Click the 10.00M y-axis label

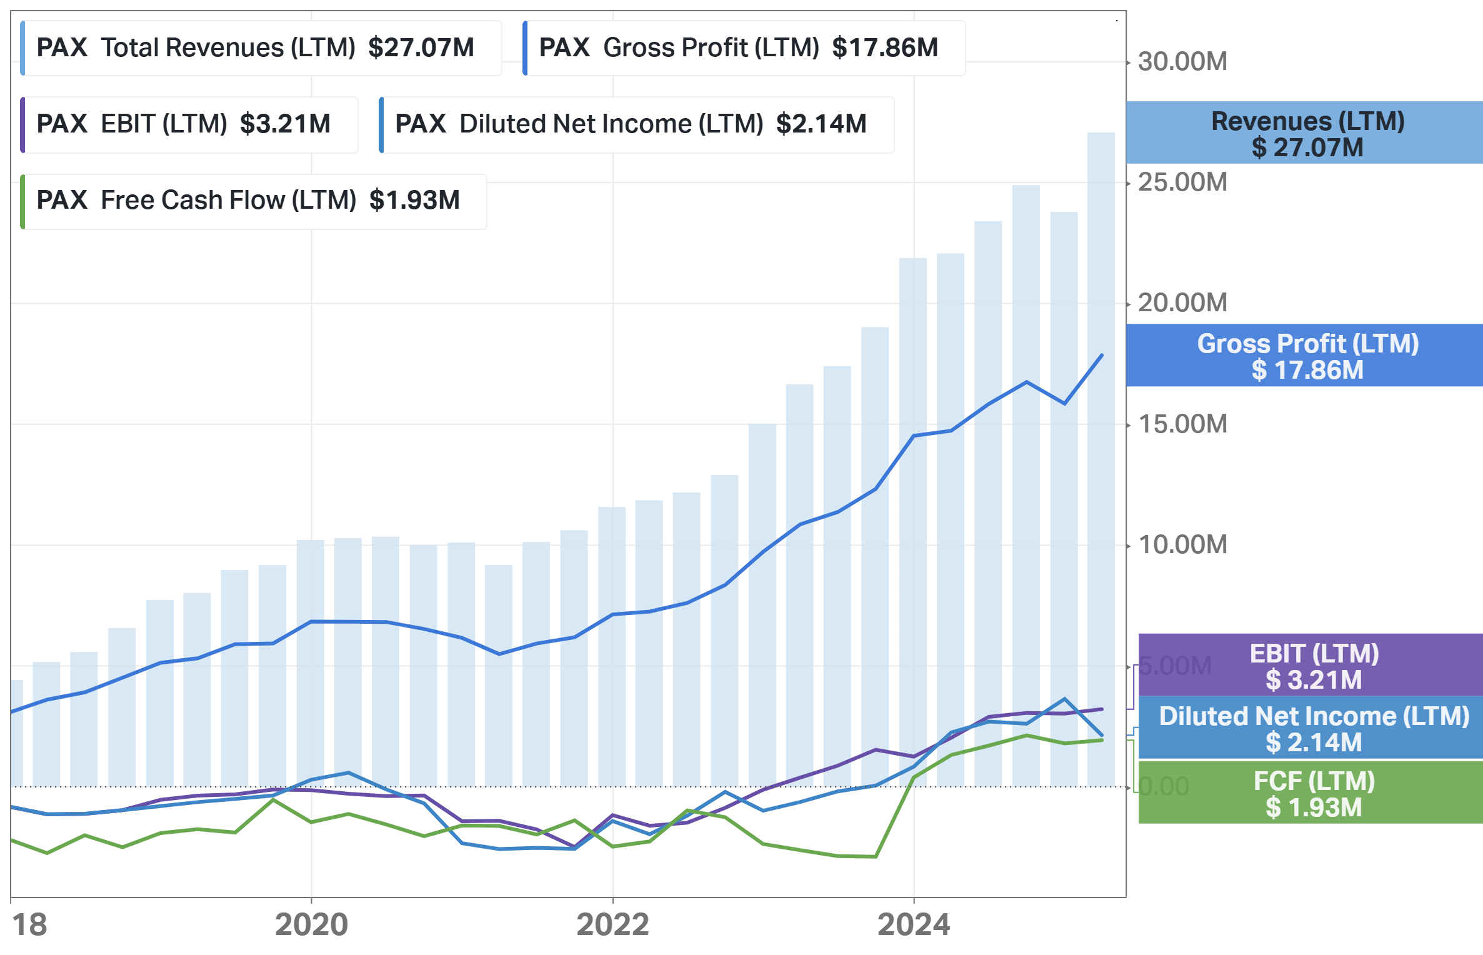point(1182,545)
